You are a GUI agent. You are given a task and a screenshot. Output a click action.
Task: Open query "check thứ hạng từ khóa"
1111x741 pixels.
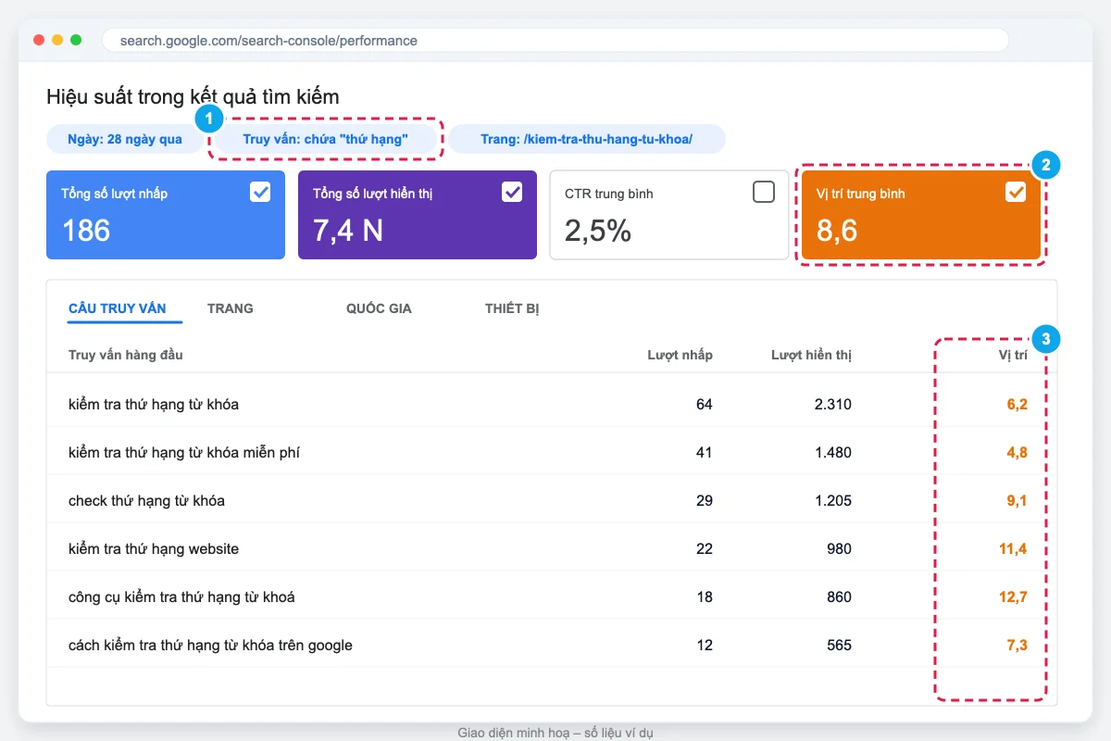[146, 500]
